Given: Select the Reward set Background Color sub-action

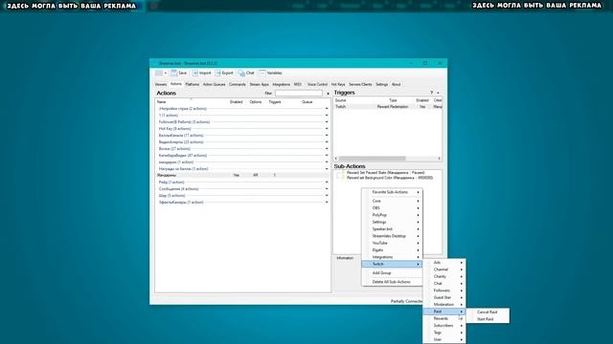Looking at the screenshot, I should (390, 178).
